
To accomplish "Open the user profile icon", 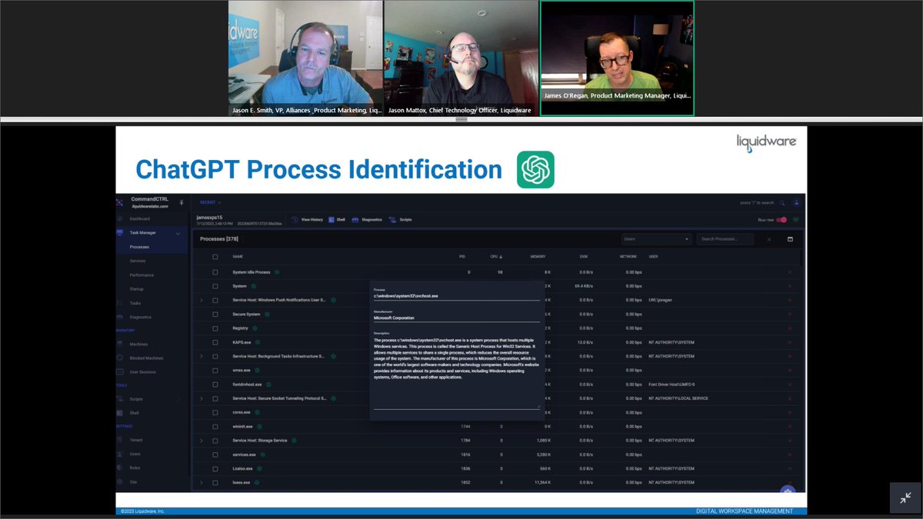I will pos(796,203).
